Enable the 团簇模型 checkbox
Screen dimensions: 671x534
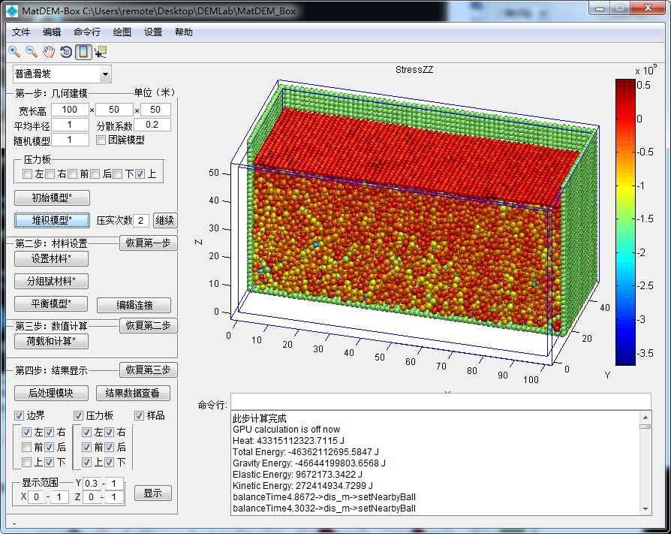101,140
